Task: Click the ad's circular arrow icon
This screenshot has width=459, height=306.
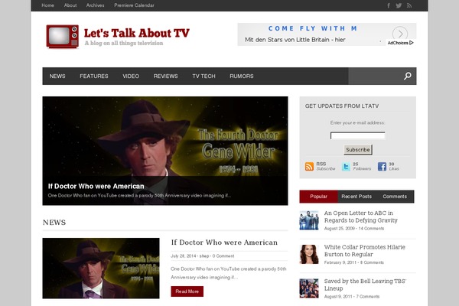Action: click(400, 34)
